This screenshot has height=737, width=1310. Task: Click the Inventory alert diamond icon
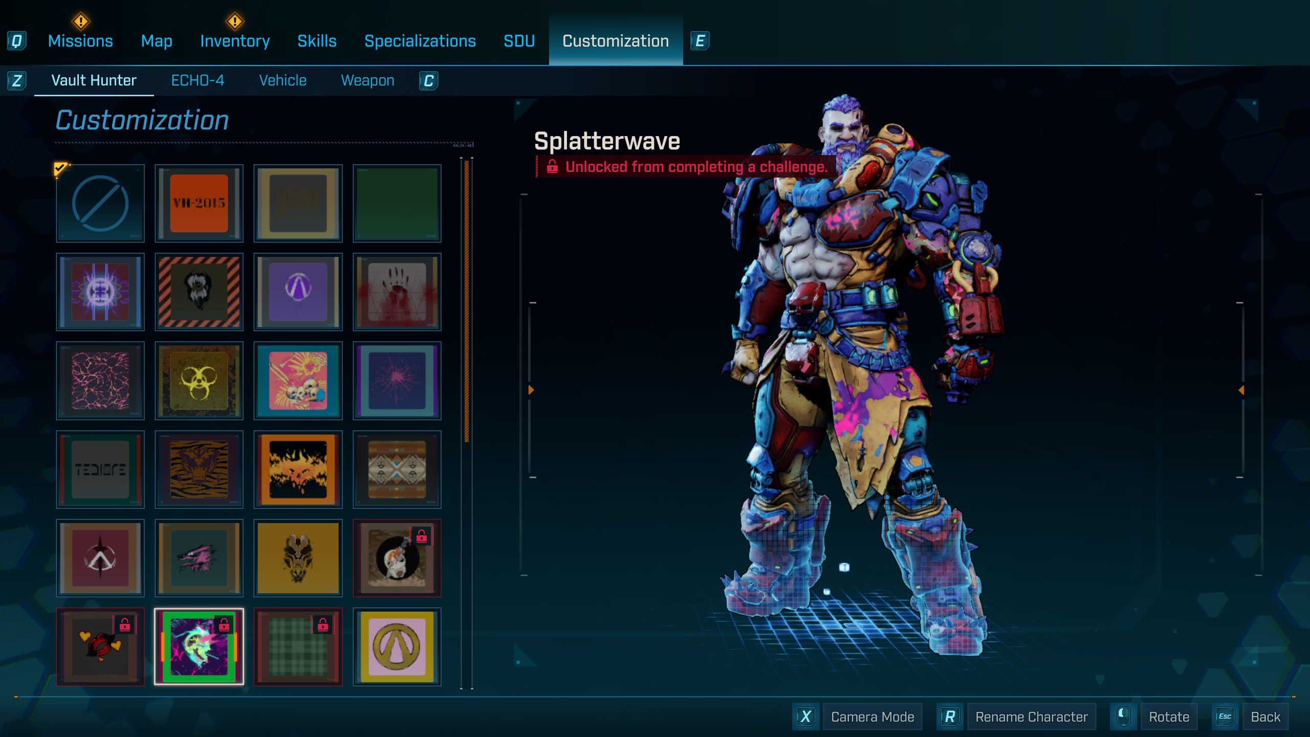(x=235, y=21)
